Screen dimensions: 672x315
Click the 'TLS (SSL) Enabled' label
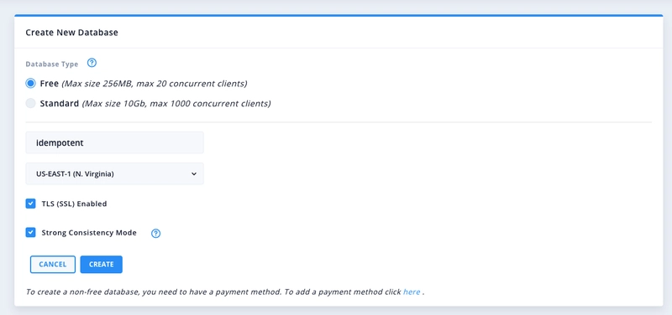click(74, 204)
